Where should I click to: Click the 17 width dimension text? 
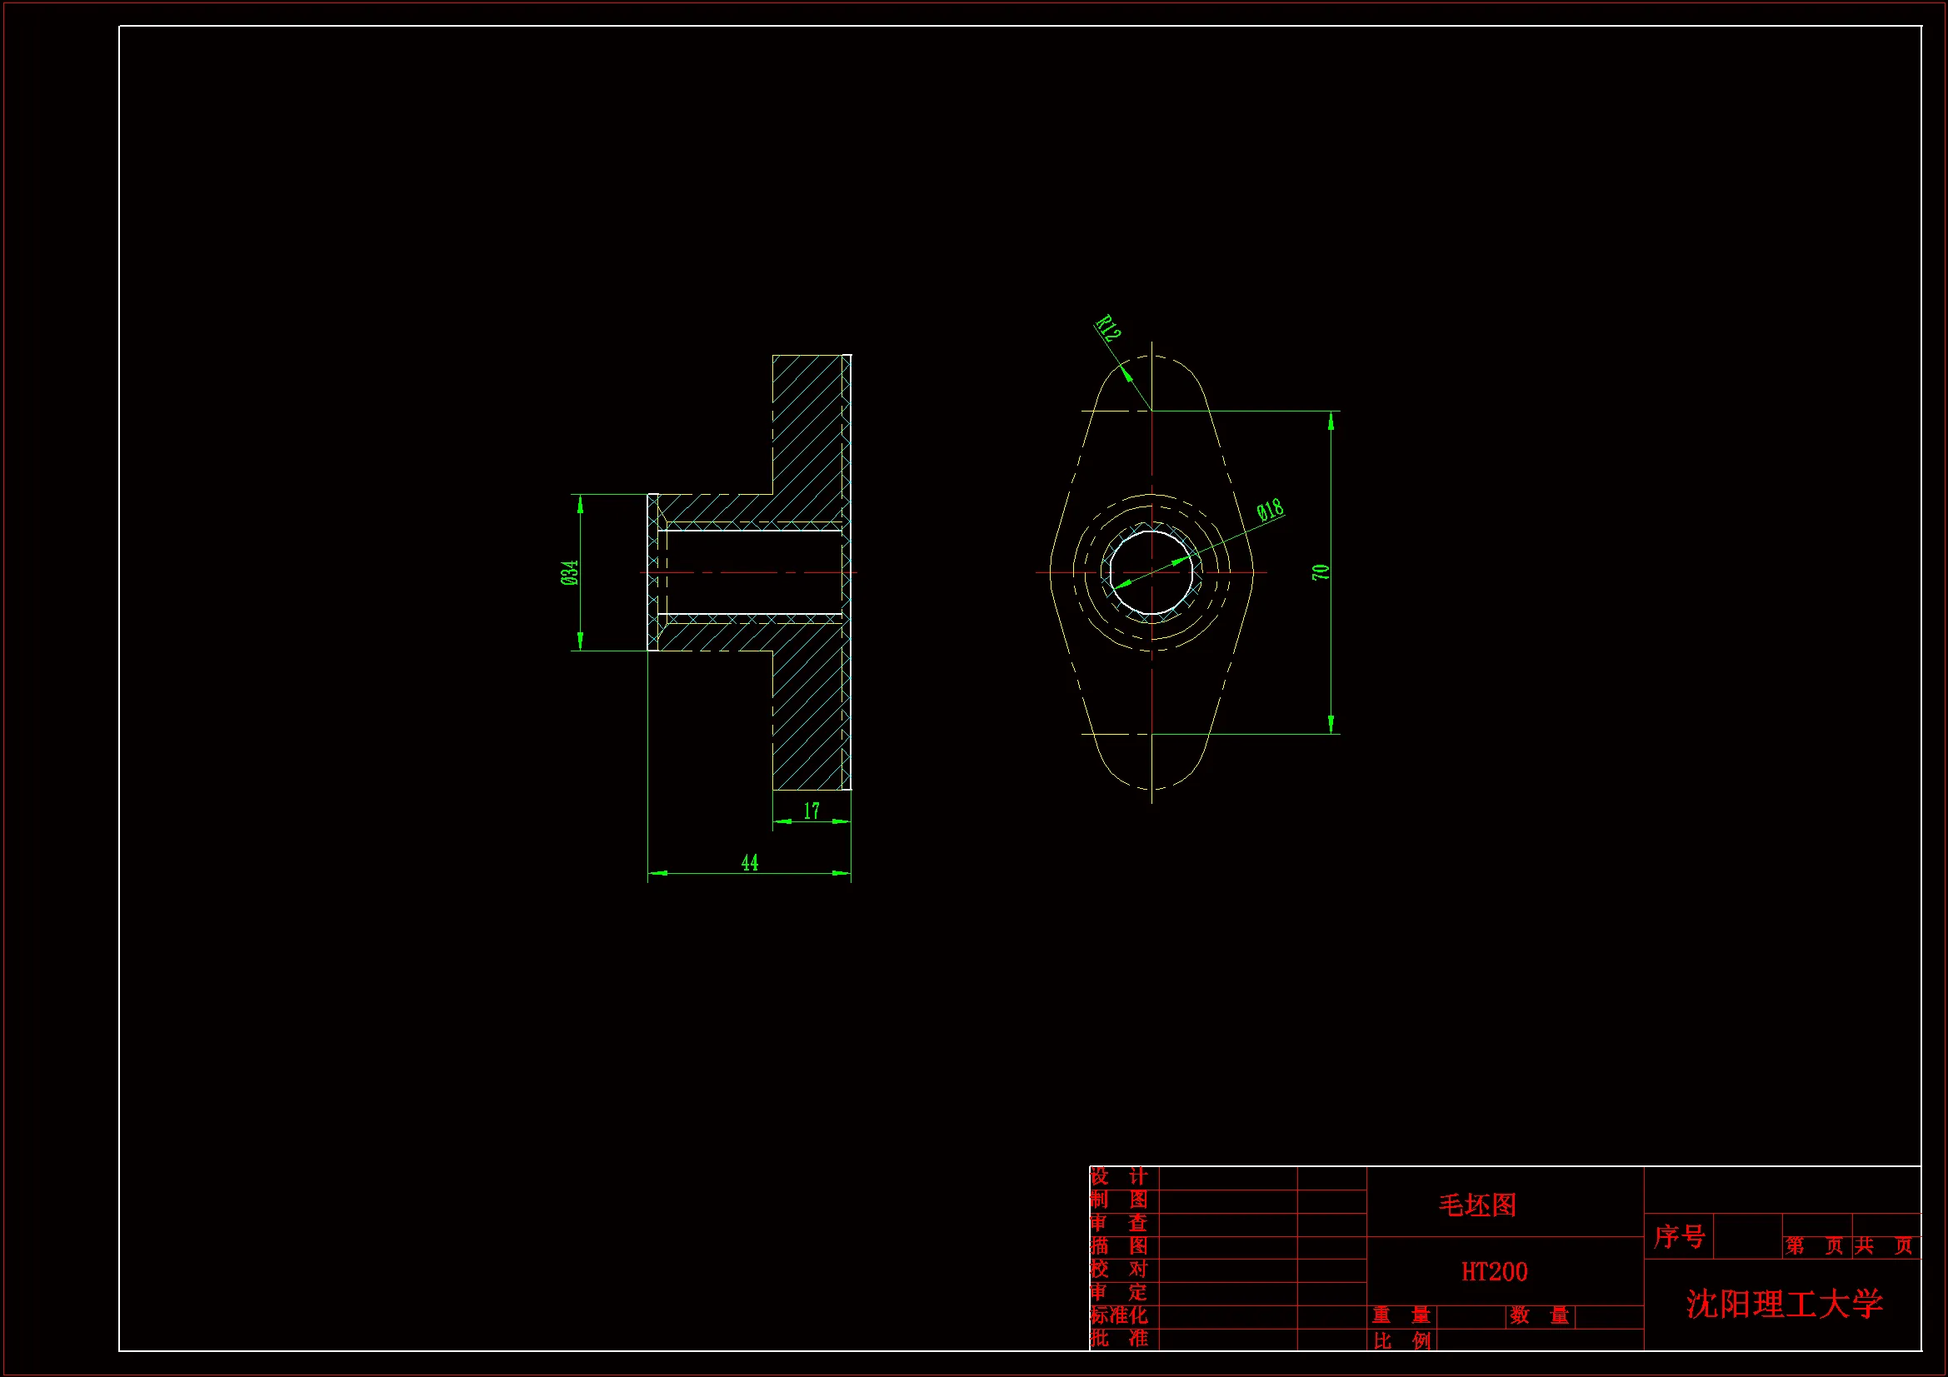coord(811,811)
